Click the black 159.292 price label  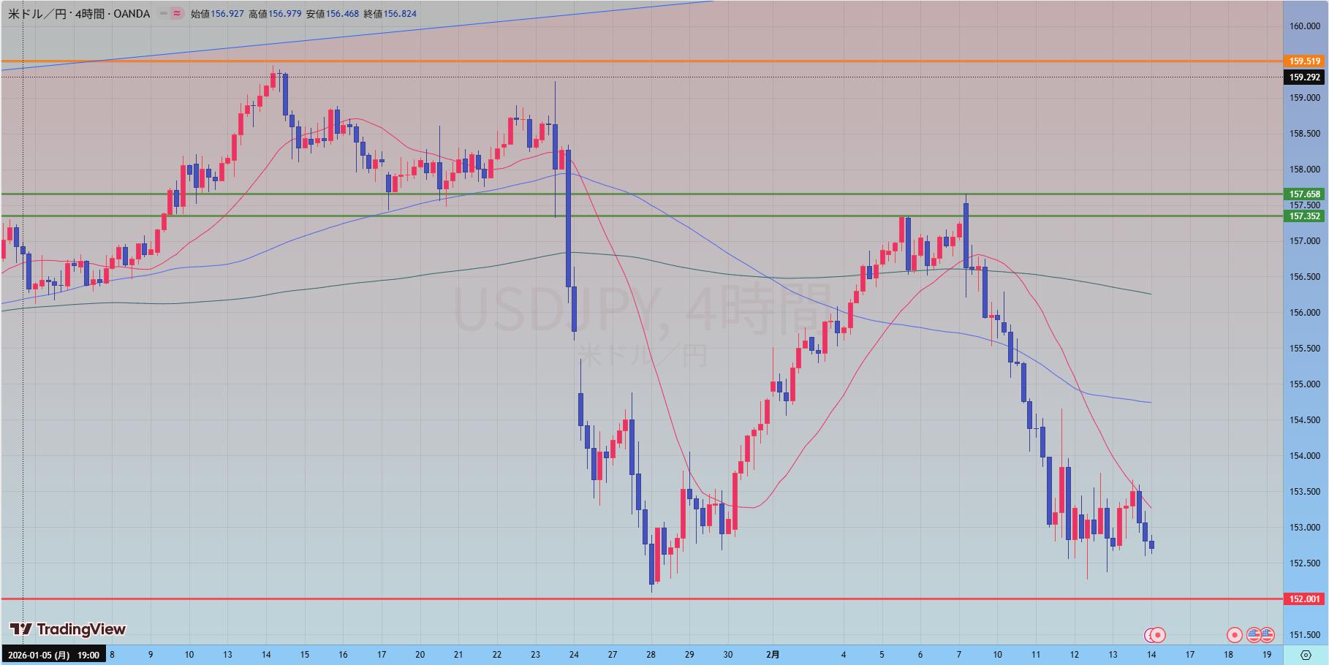tap(1305, 77)
